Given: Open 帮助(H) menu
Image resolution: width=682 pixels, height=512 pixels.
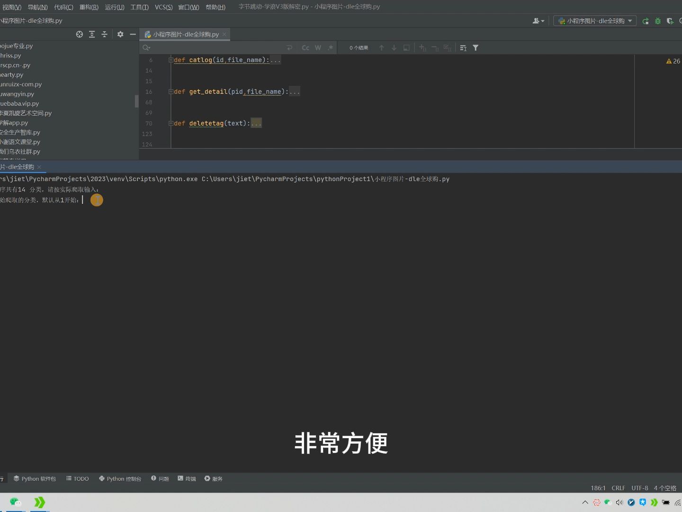Looking at the screenshot, I should click(x=215, y=7).
